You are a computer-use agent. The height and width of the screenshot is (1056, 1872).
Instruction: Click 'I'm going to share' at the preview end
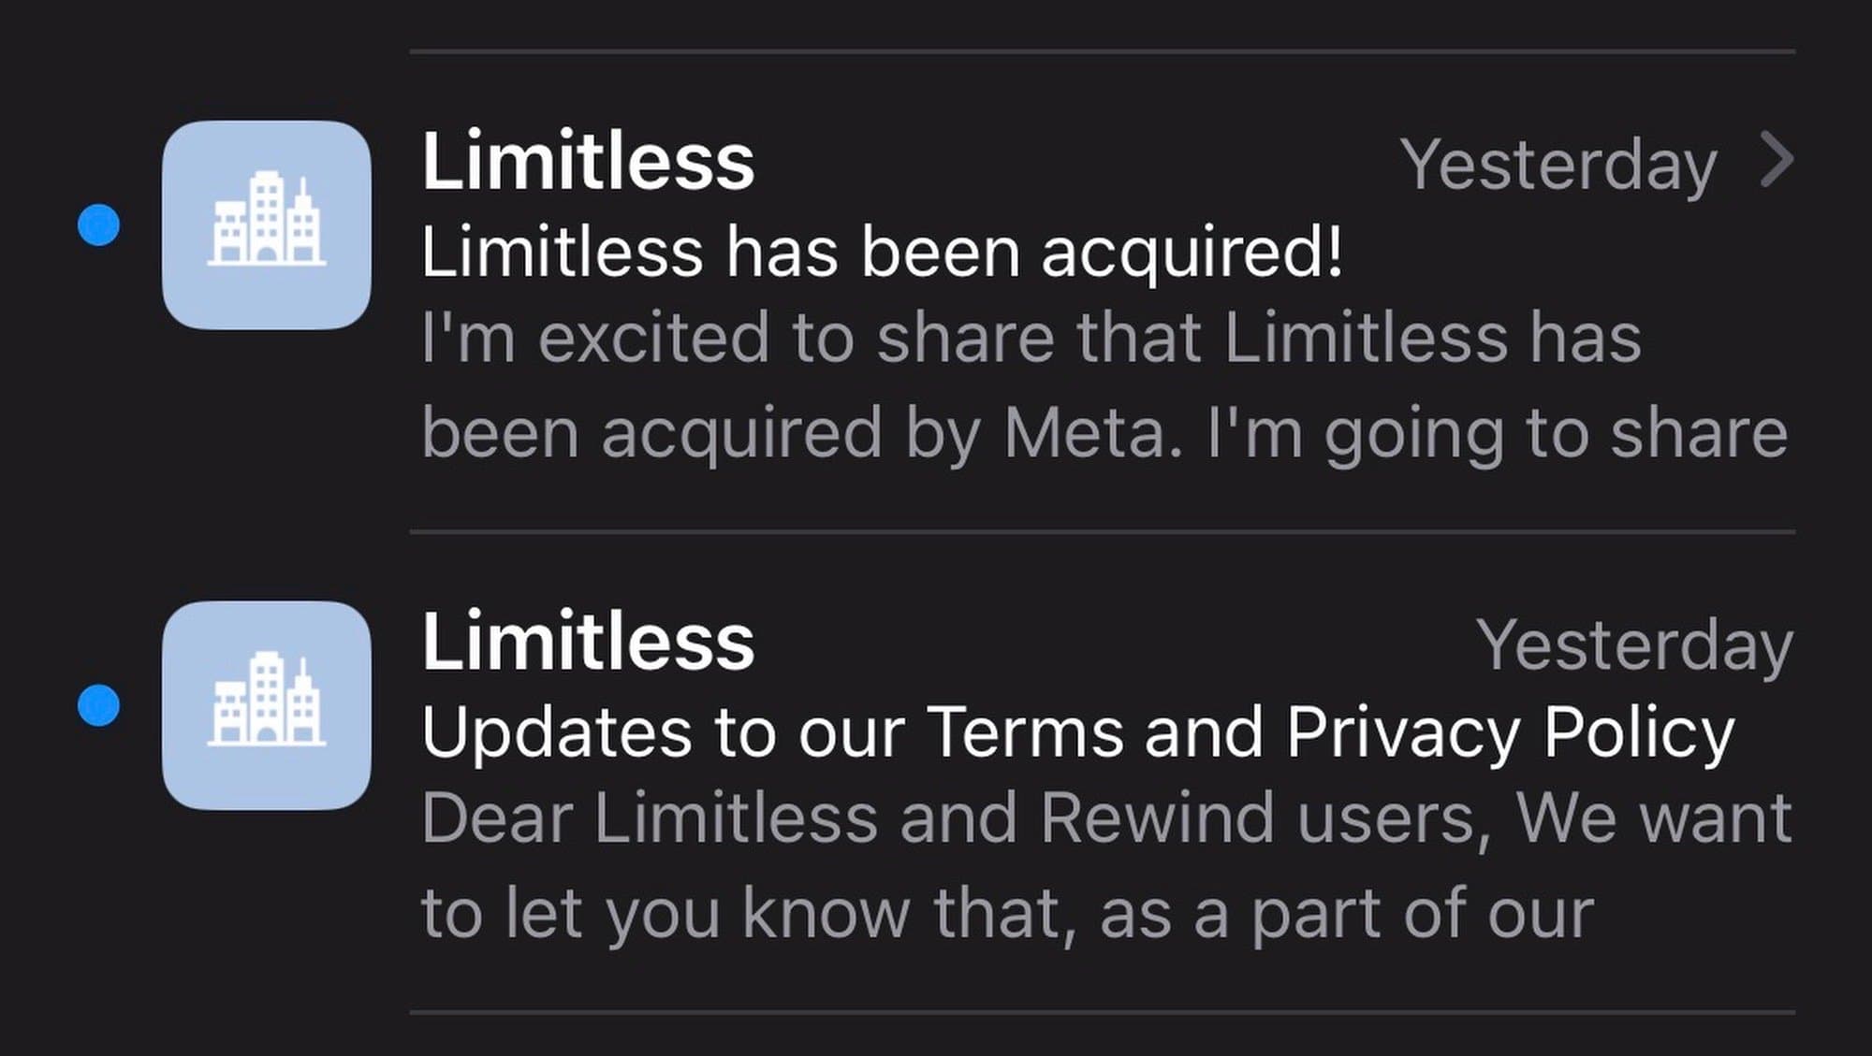click(x=1498, y=434)
